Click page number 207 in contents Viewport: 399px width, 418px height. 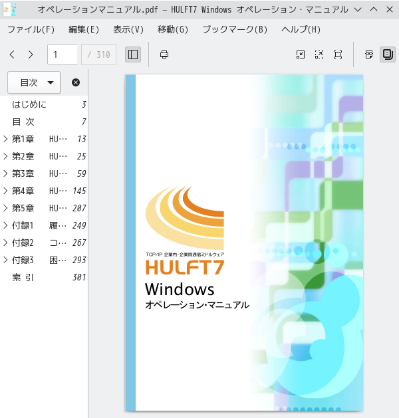[x=79, y=208]
